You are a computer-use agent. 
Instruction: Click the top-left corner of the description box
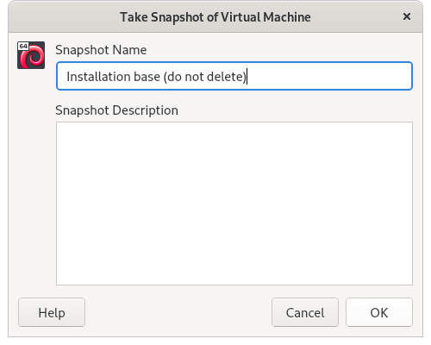point(62,128)
